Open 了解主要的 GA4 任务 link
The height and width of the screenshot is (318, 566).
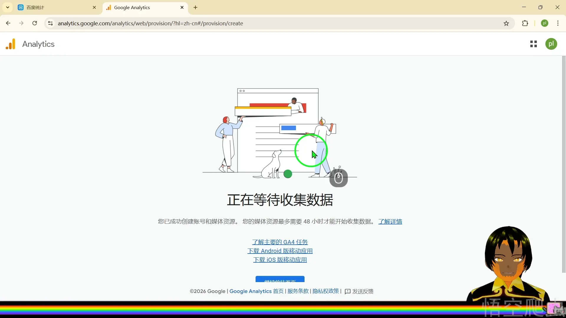(x=280, y=242)
